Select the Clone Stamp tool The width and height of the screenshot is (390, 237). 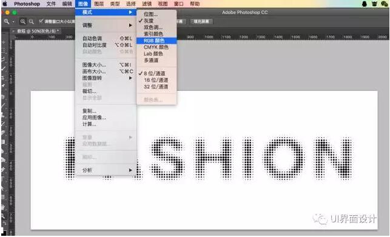tap(4, 115)
